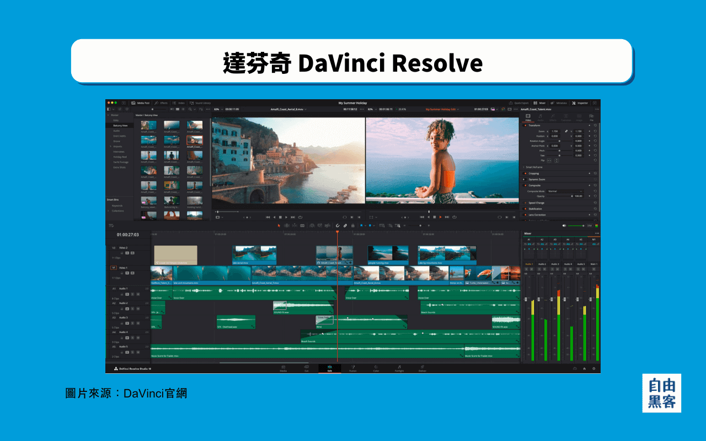Switch to File tab in Inspector
This screenshot has width=706, height=441.
pyautogui.click(x=592, y=117)
